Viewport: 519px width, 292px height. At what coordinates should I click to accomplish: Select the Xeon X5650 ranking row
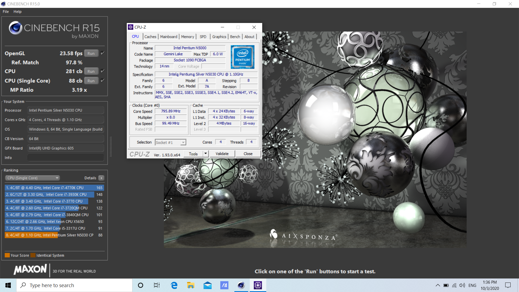point(54,221)
